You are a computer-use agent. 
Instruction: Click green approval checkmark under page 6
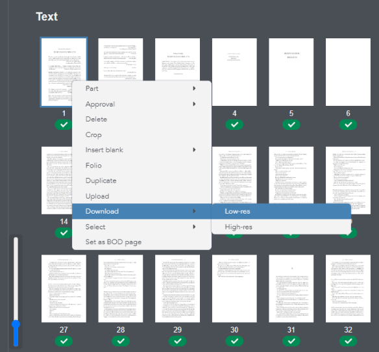[x=348, y=125]
